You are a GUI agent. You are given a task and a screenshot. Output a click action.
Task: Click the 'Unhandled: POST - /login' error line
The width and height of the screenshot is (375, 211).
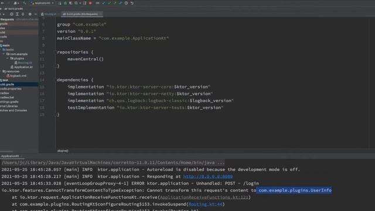130,183
